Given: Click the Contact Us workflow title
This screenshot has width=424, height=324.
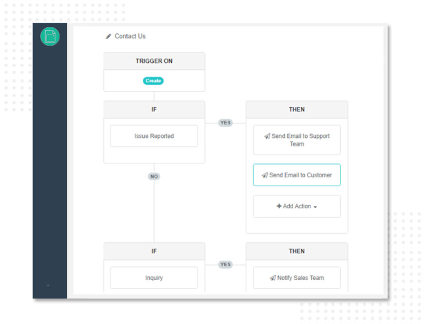Looking at the screenshot, I should (x=130, y=36).
